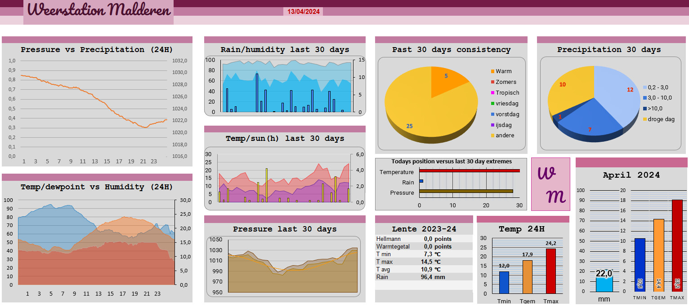Click the Weerstation Malderen title
689x306 pixels.
click(99, 9)
